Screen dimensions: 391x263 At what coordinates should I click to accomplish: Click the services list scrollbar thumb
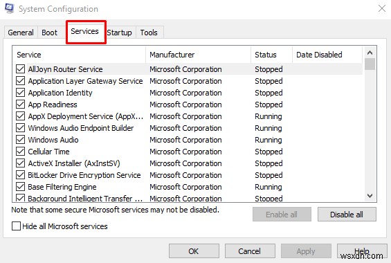(370, 64)
